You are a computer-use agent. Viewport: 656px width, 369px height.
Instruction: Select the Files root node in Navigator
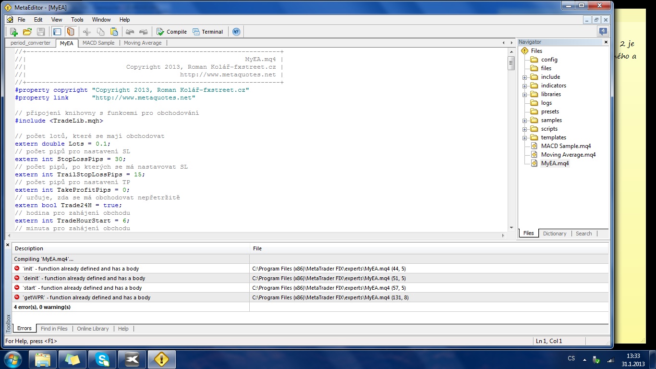coord(536,51)
